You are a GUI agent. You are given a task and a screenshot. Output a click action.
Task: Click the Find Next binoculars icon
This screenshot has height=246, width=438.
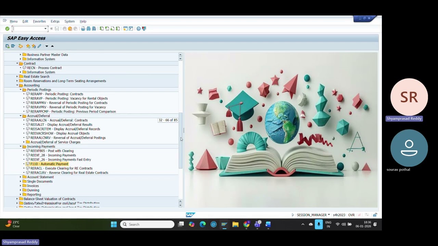pos(94,29)
